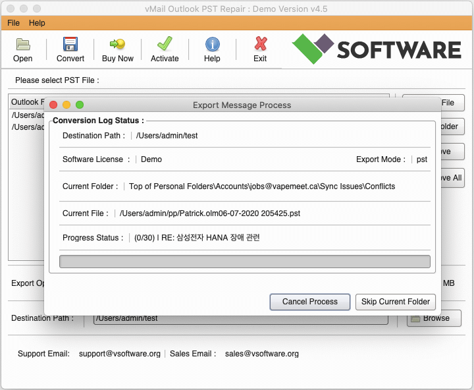Click the pst export mode value
The height and width of the screenshot is (390, 474).
(422, 159)
